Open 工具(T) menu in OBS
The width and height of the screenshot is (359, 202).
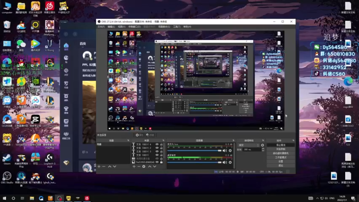click(176, 27)
